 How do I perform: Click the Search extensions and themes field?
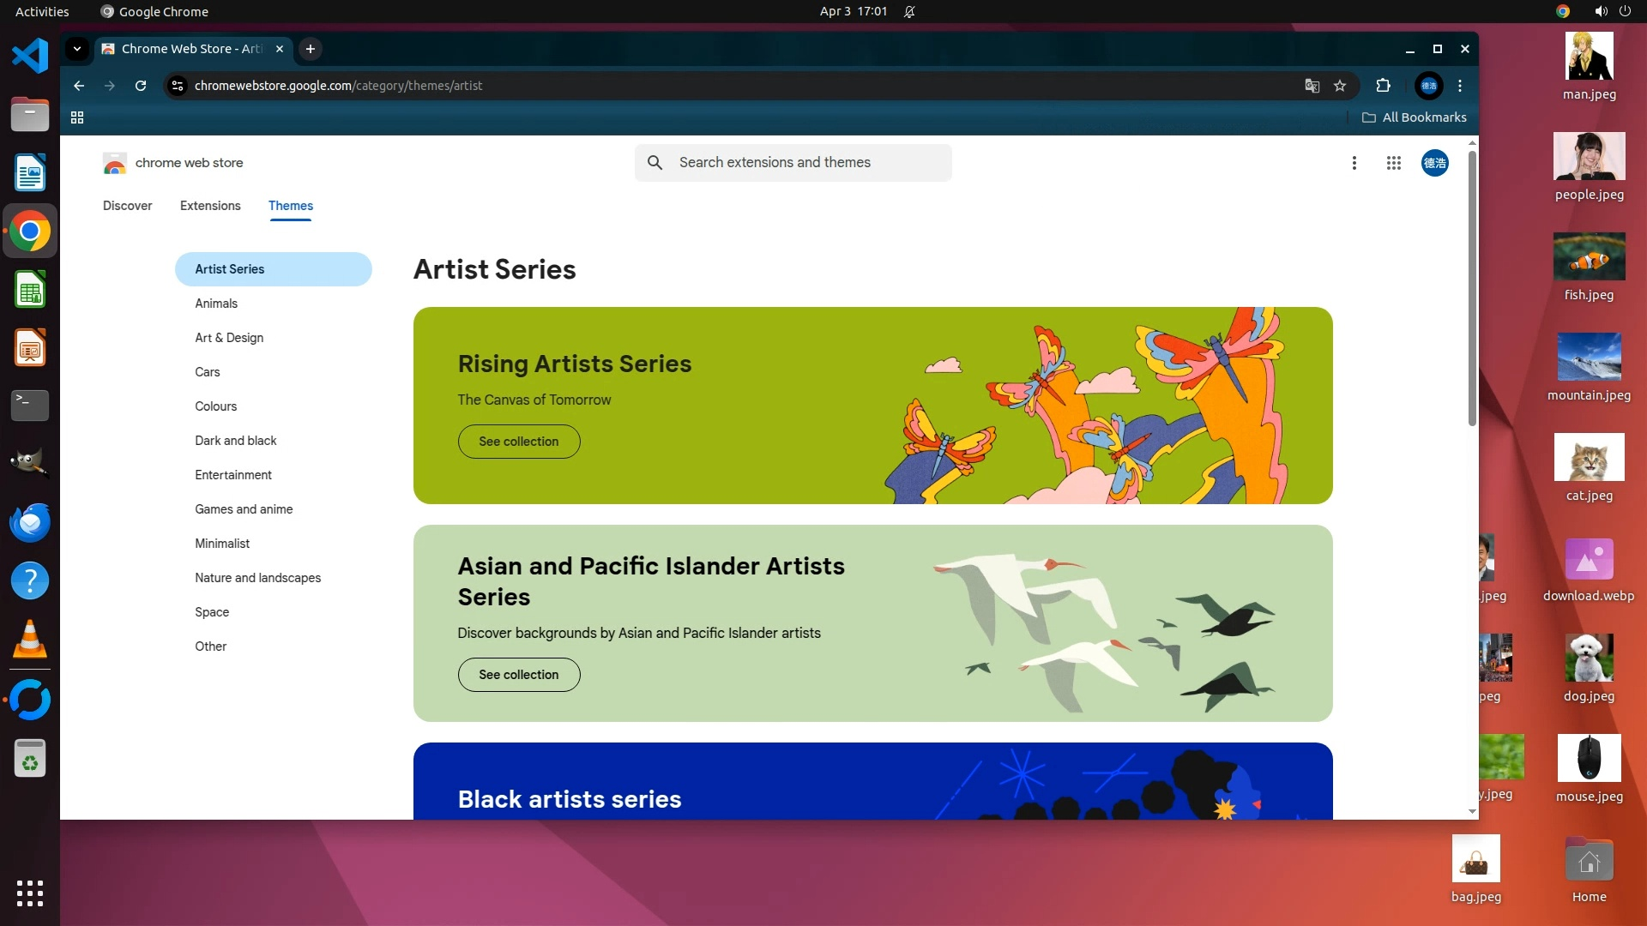(793, 163)
